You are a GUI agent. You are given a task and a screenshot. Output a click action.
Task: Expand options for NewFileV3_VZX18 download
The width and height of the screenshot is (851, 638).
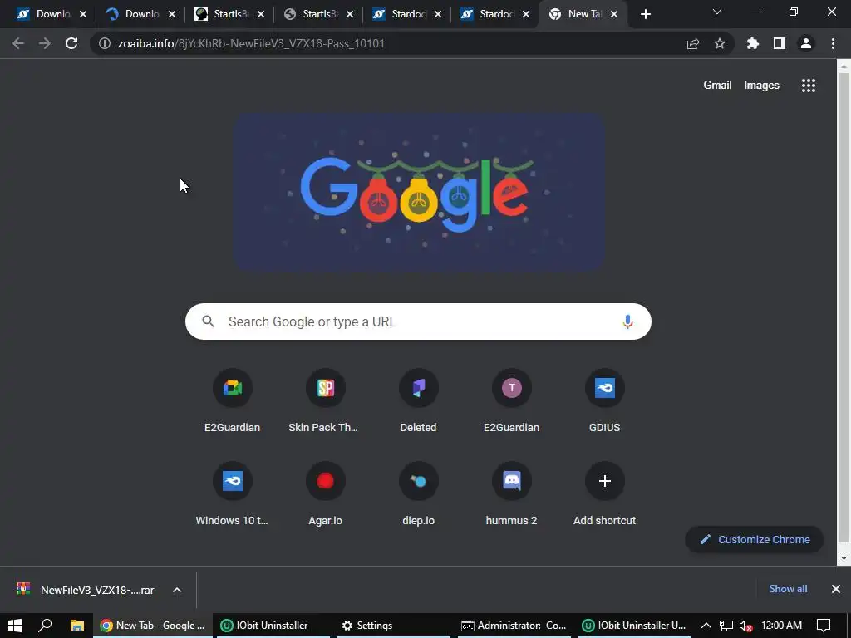point(177,590)
